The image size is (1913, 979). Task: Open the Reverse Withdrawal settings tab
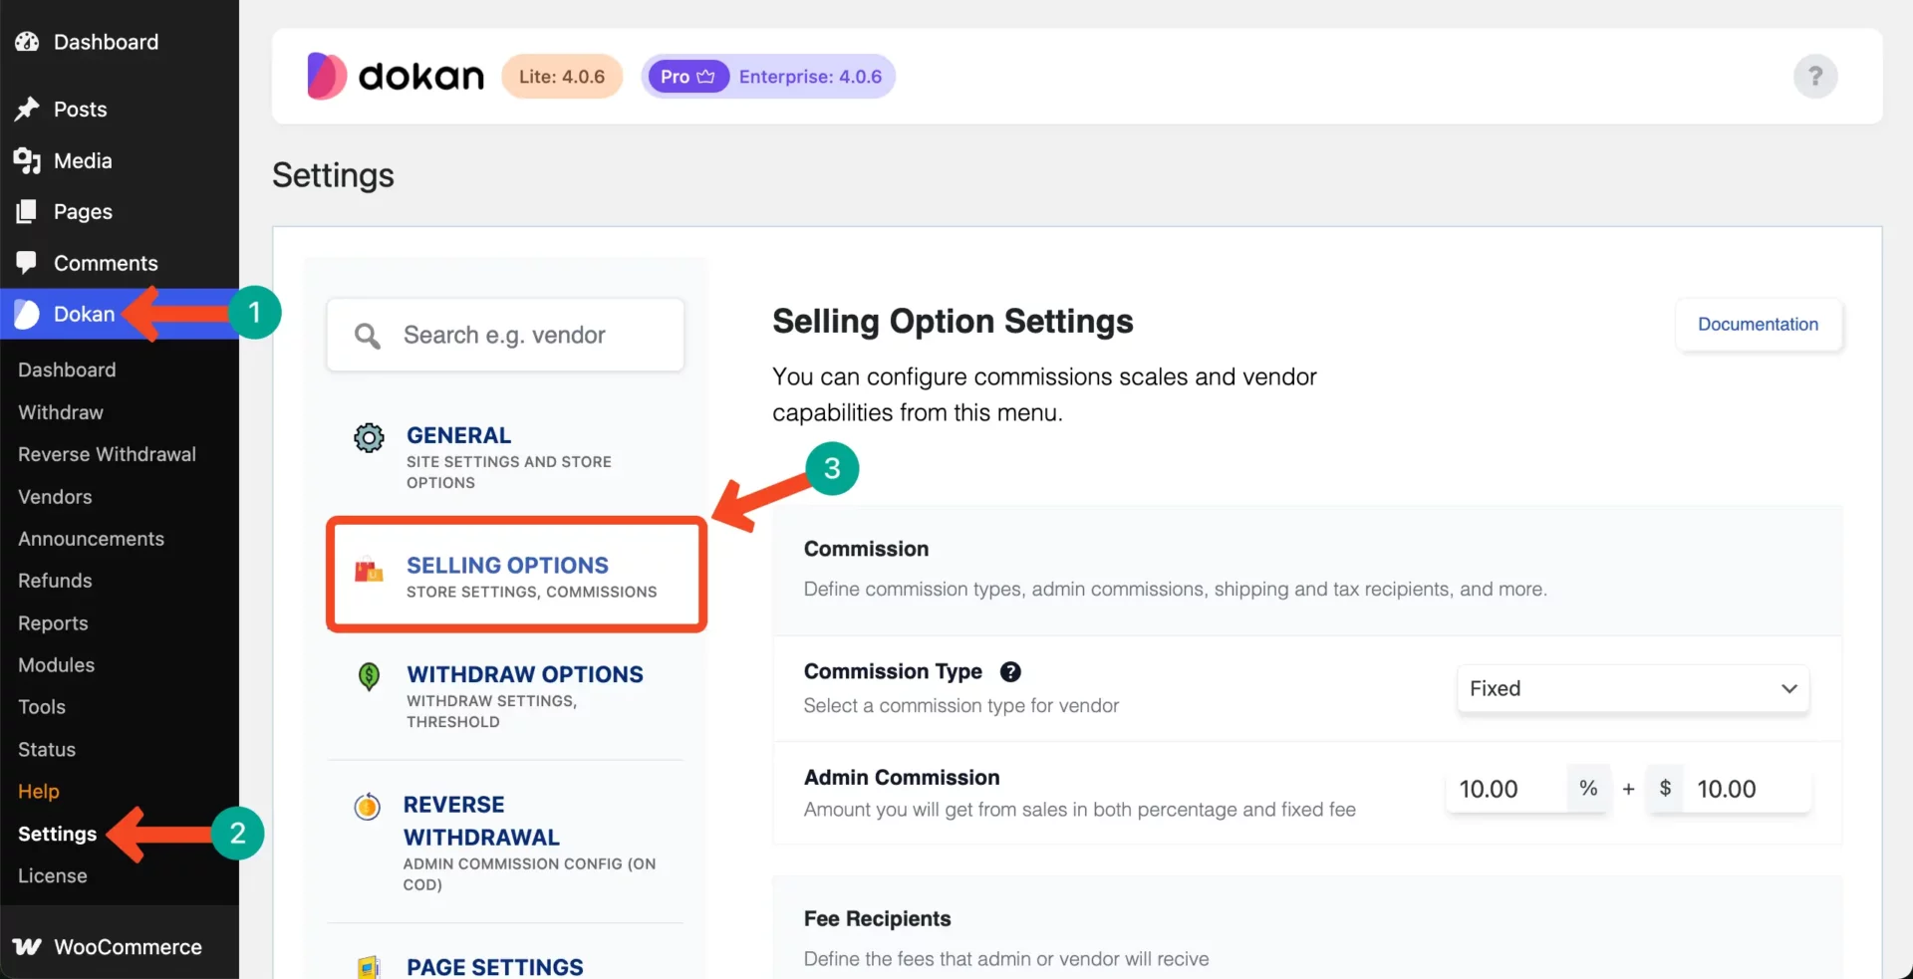(x=505, y=843)
